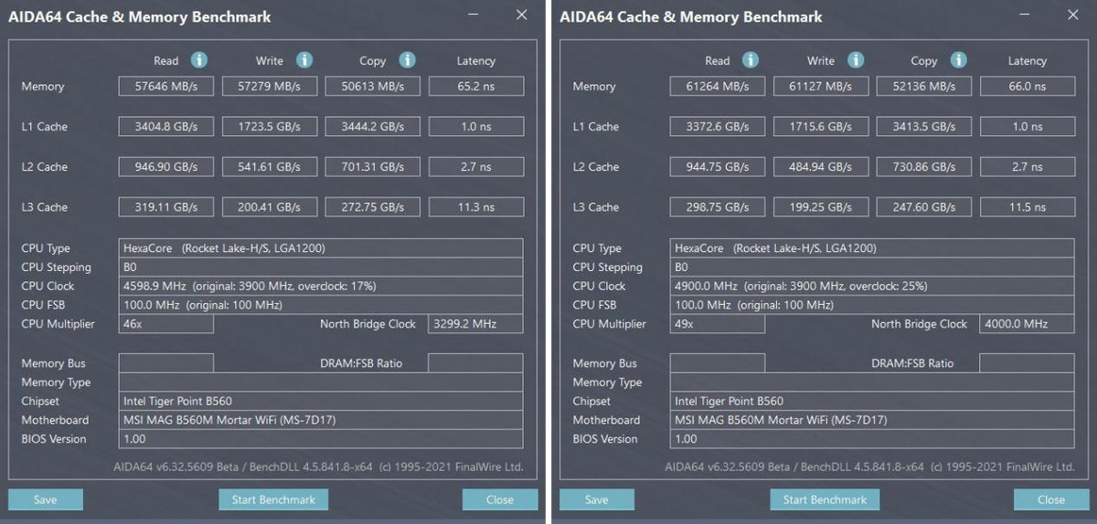Click Save in the right window
Image resolution: width=1097 pixels, height=524 pixels.
597,499
